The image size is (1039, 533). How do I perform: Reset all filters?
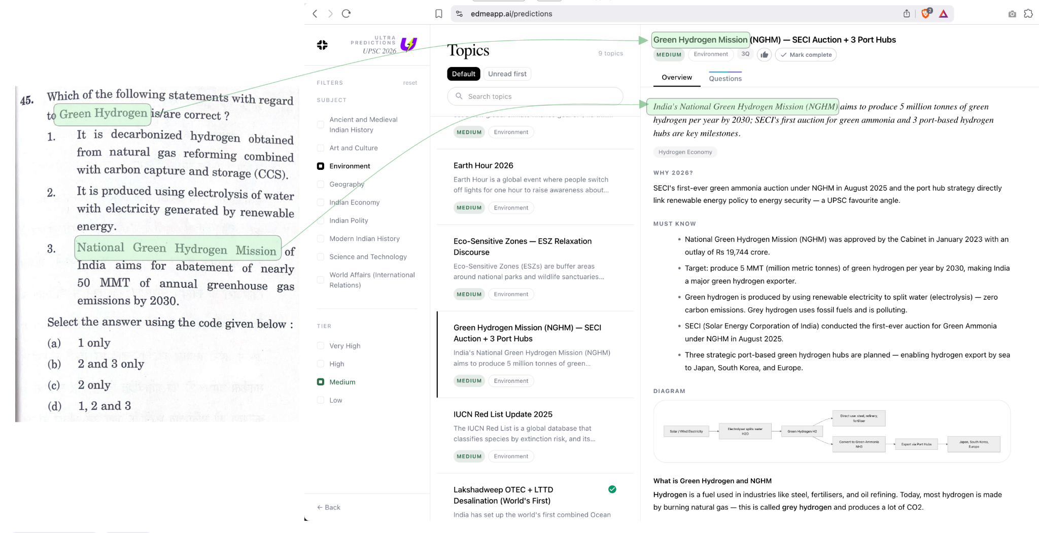pos(410,83)
